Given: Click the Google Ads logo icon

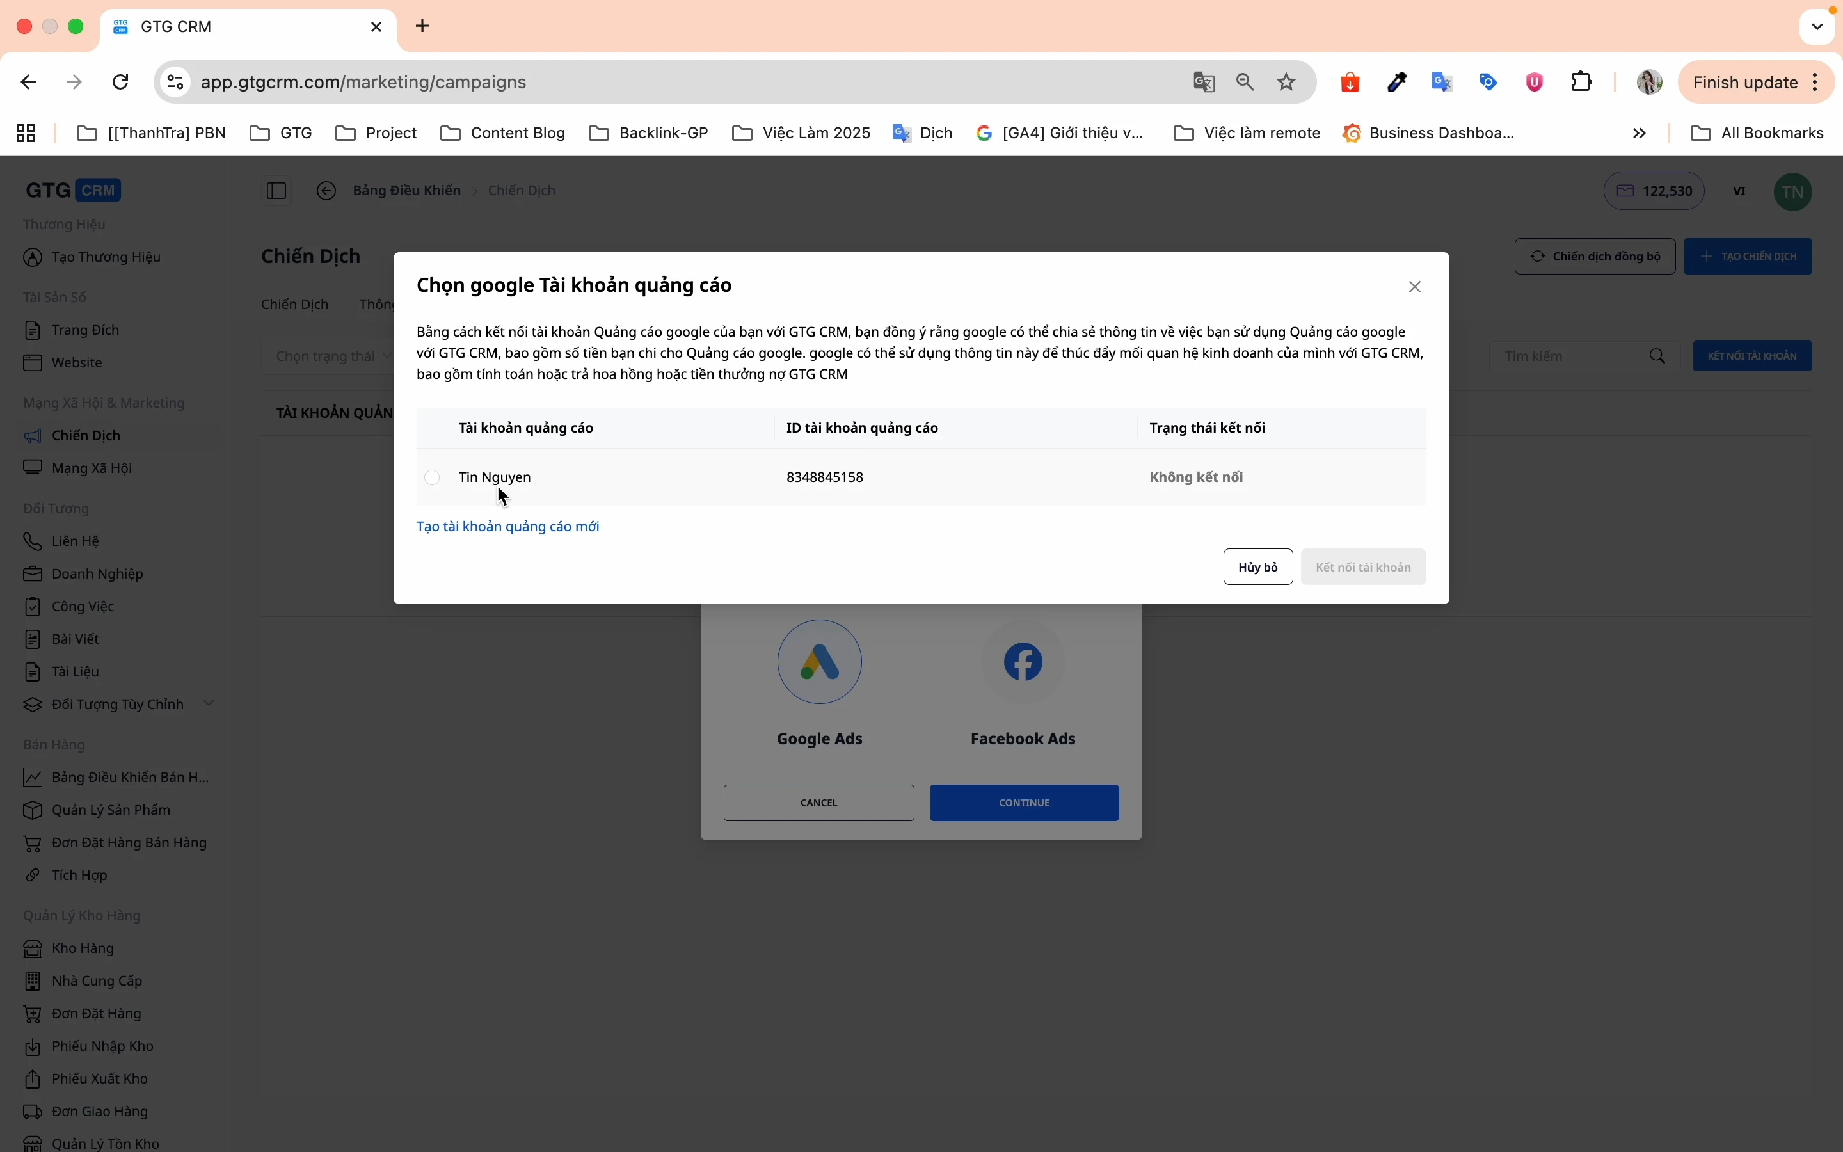Looking at the screenshot, I should click(x=820, y=662).
